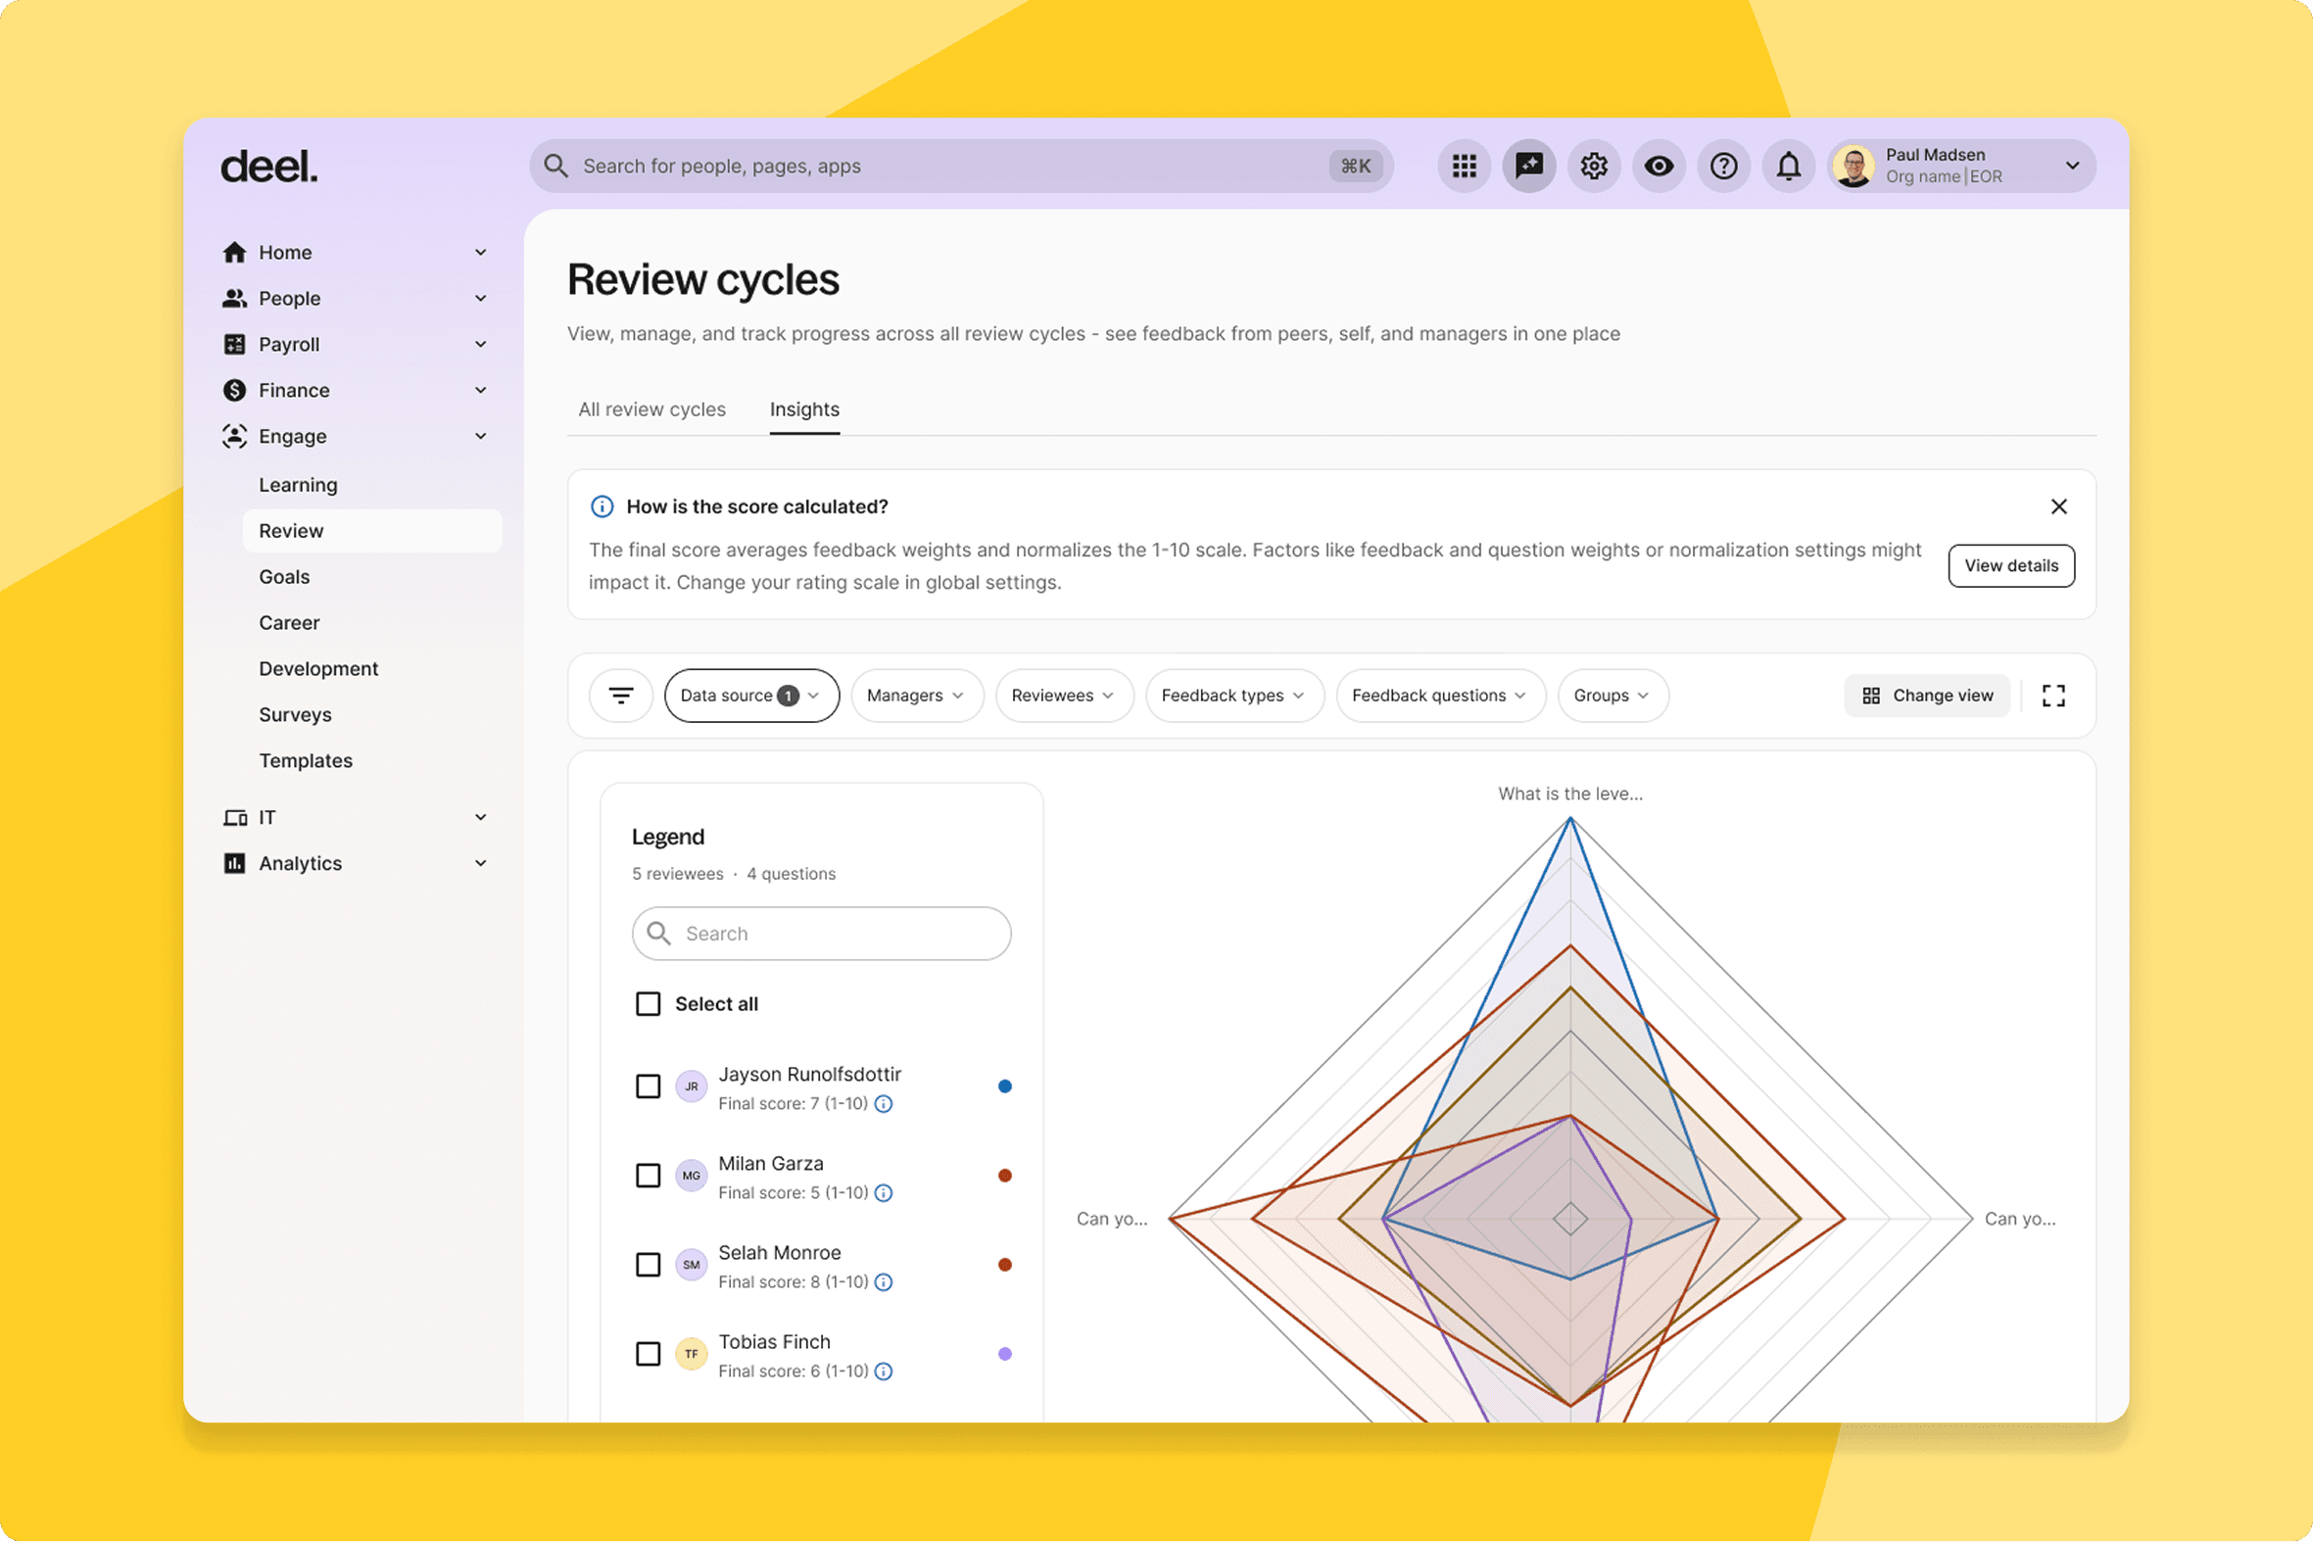
Task: Open the help question mark icon
Action: [x=1724, y=167]
